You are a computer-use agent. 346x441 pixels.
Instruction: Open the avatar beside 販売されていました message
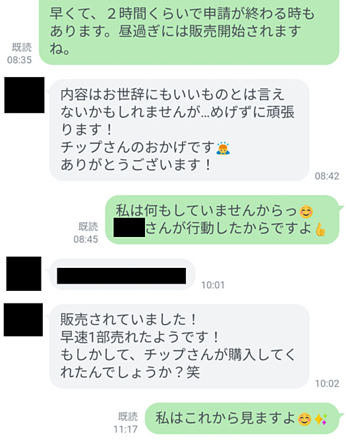(23, 319)
